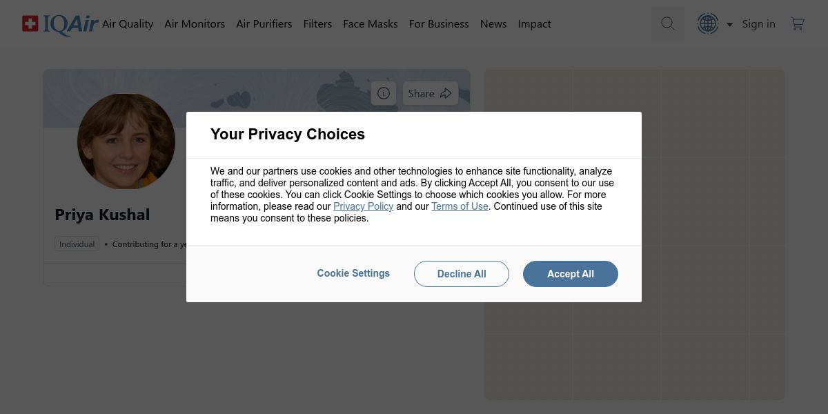The height and width of the screenshot is (414, 828).
Task: Click the profile info icon
Action: (x=384, y=93)
